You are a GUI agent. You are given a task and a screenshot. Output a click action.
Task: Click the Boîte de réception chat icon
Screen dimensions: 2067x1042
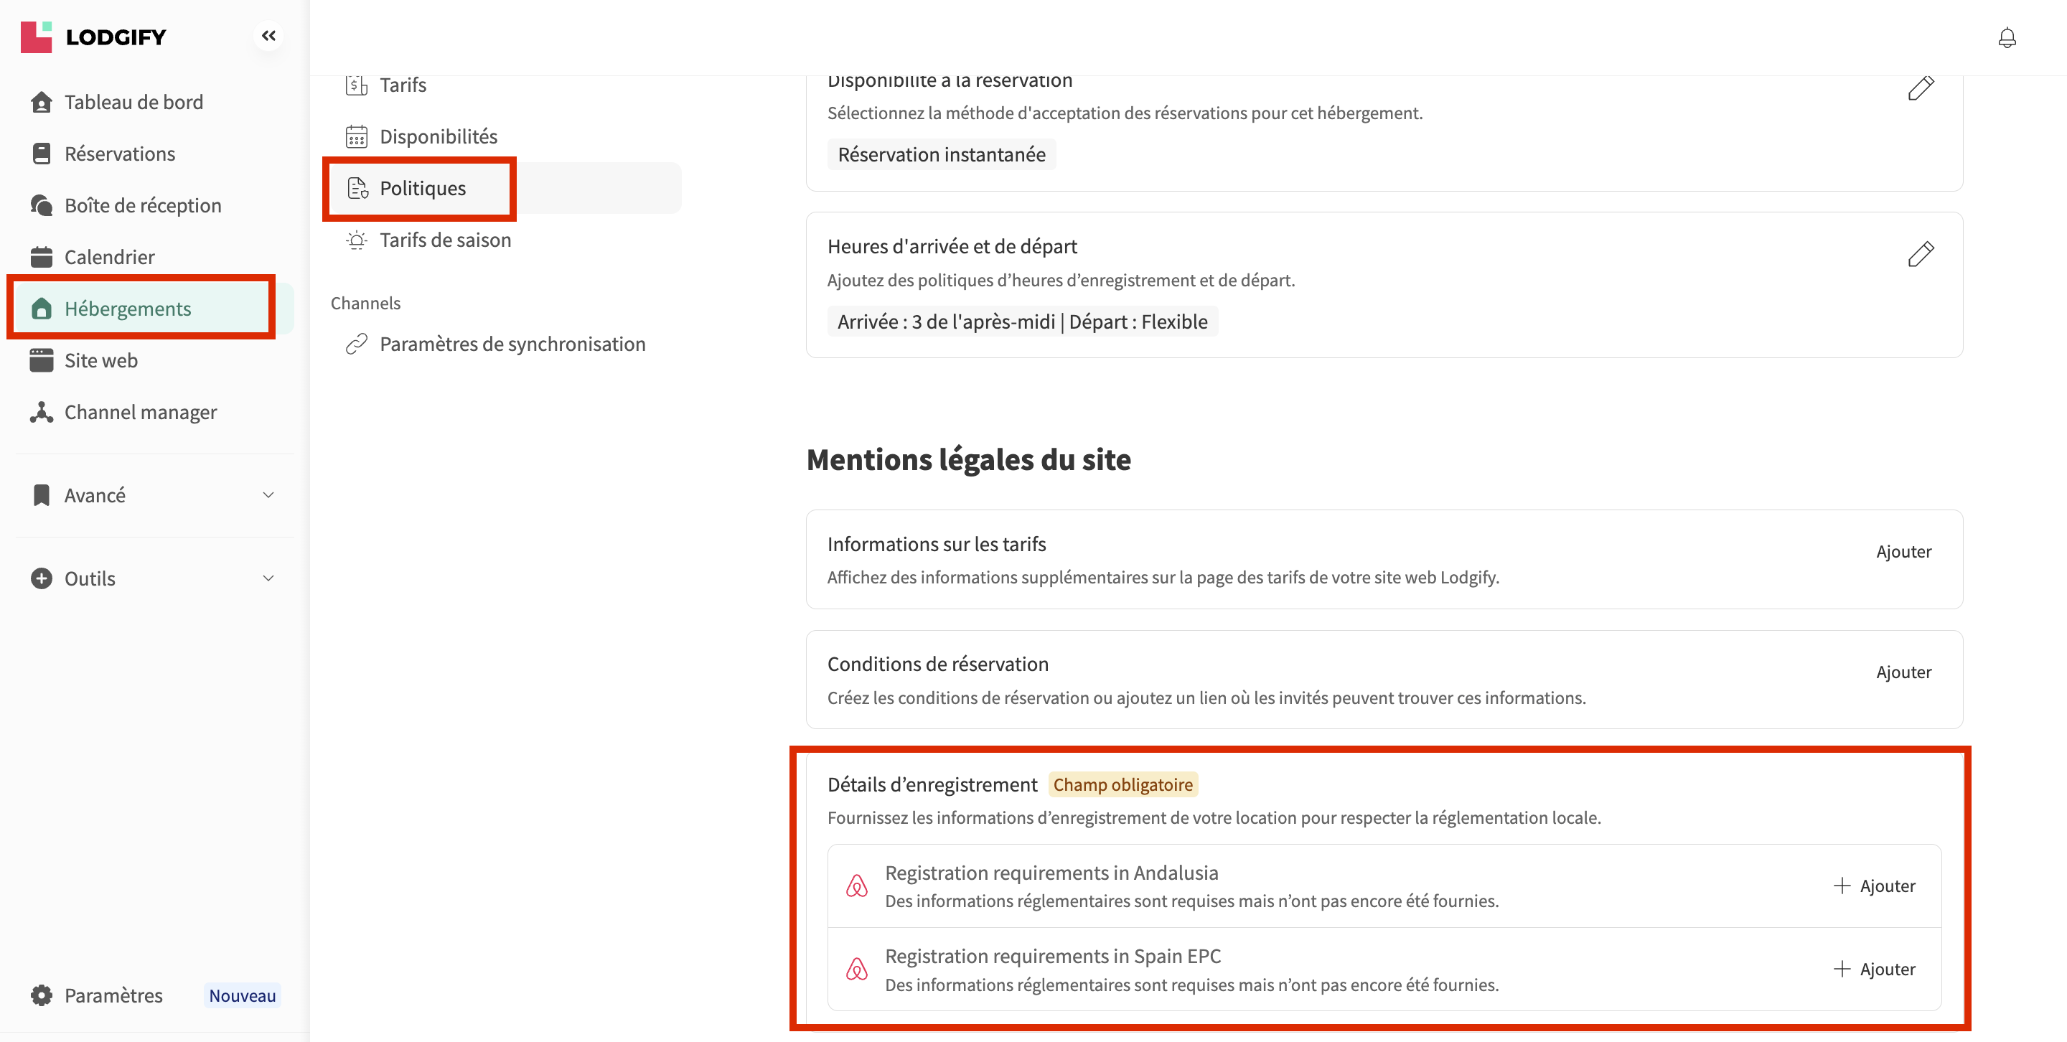click(41, 205)
